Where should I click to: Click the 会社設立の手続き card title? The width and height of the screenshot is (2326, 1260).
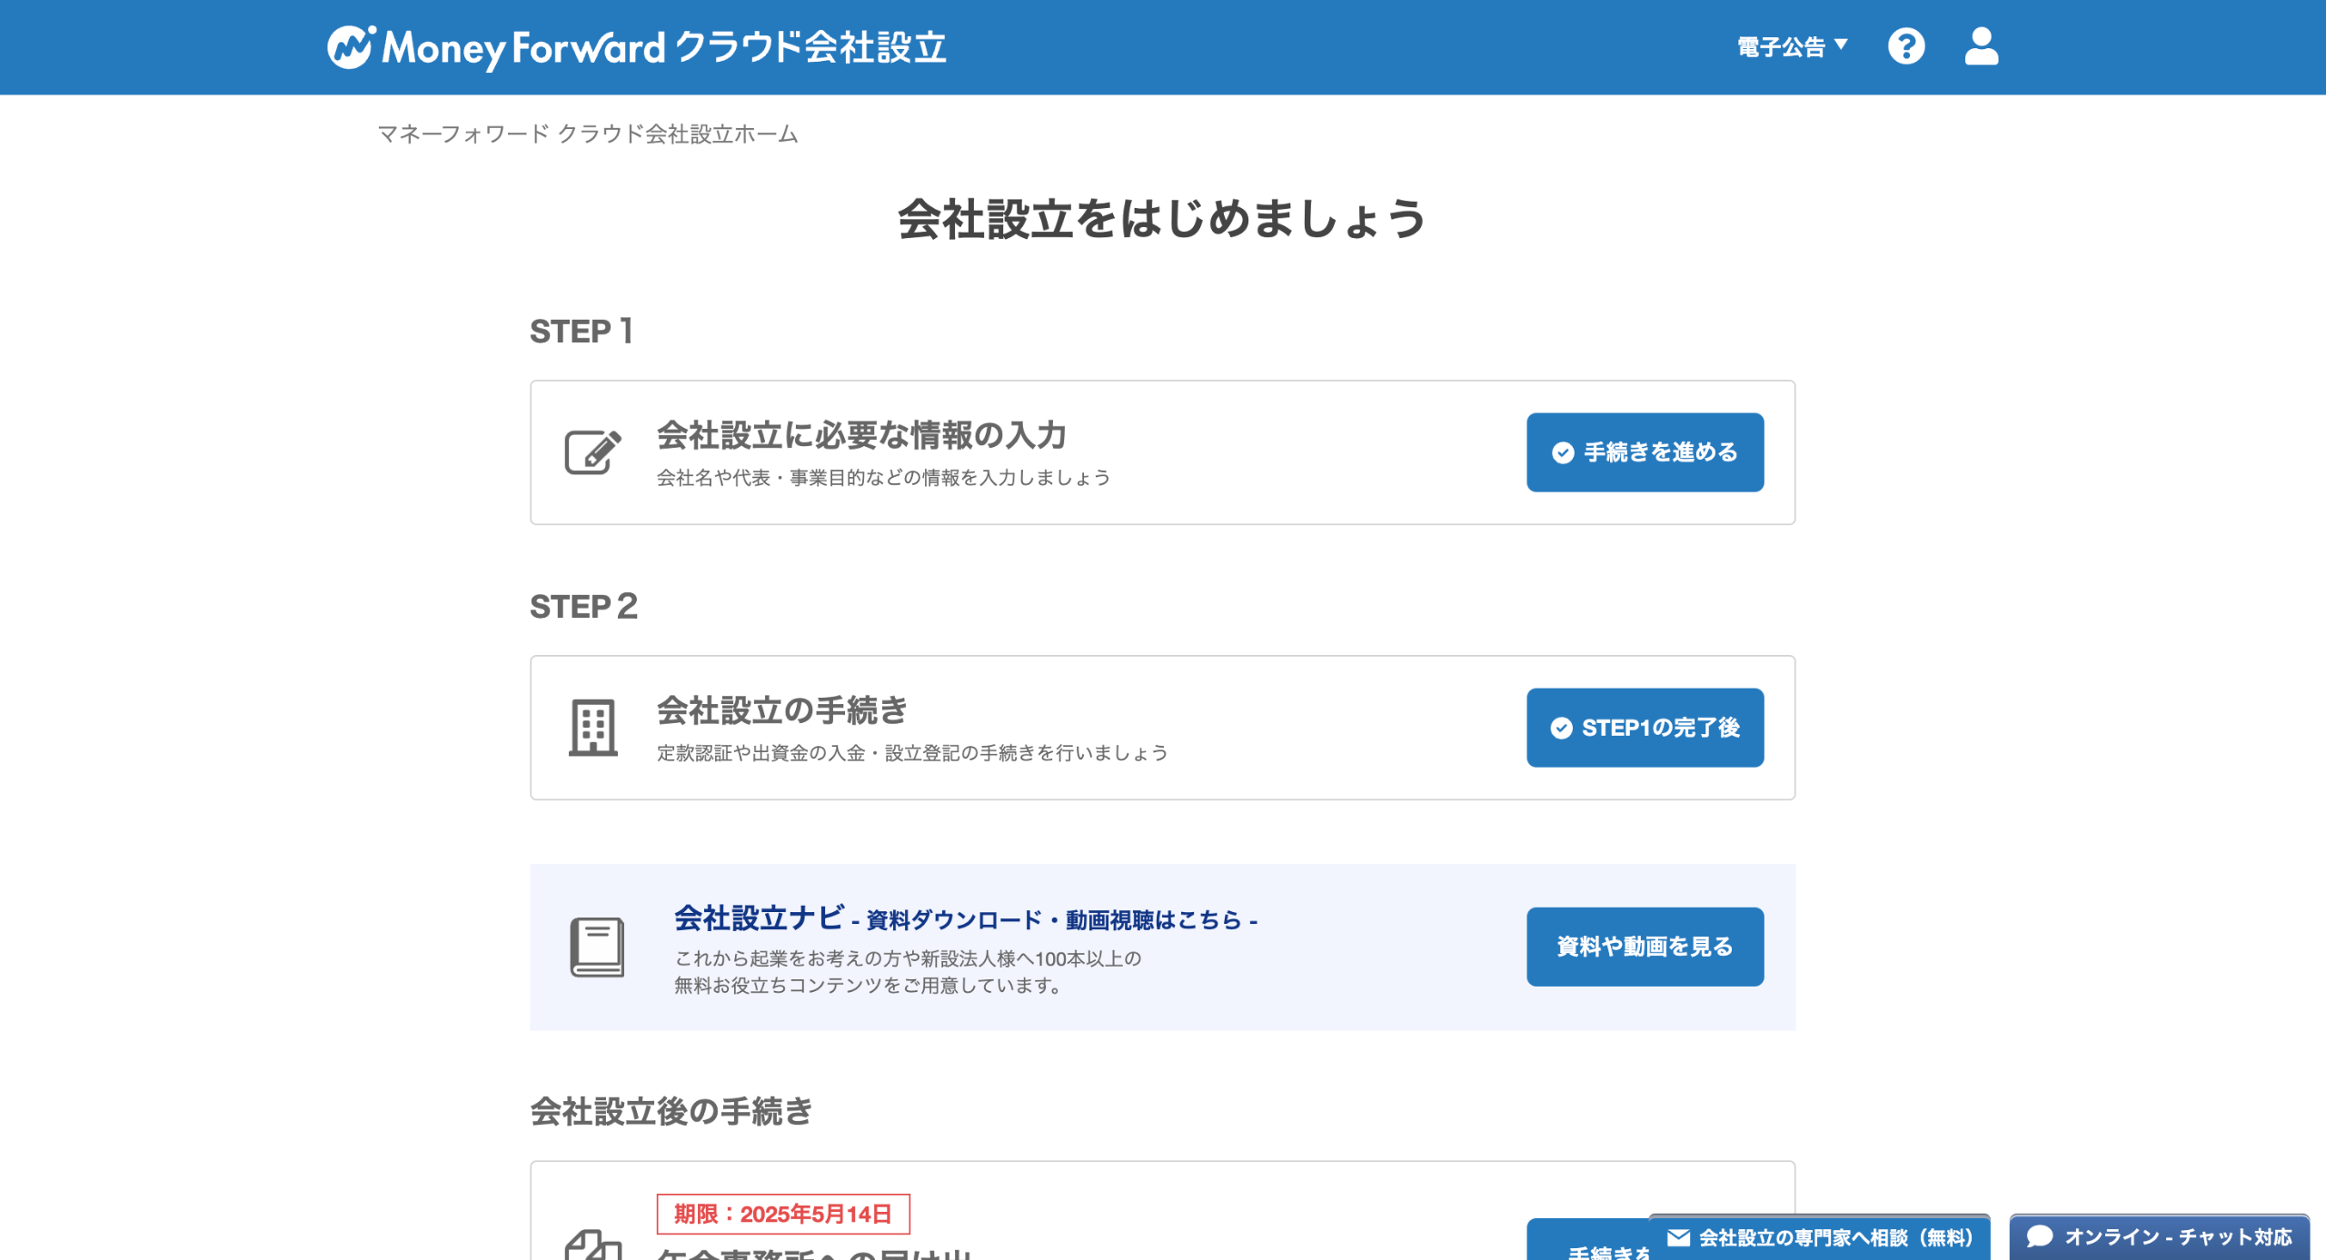781,710
